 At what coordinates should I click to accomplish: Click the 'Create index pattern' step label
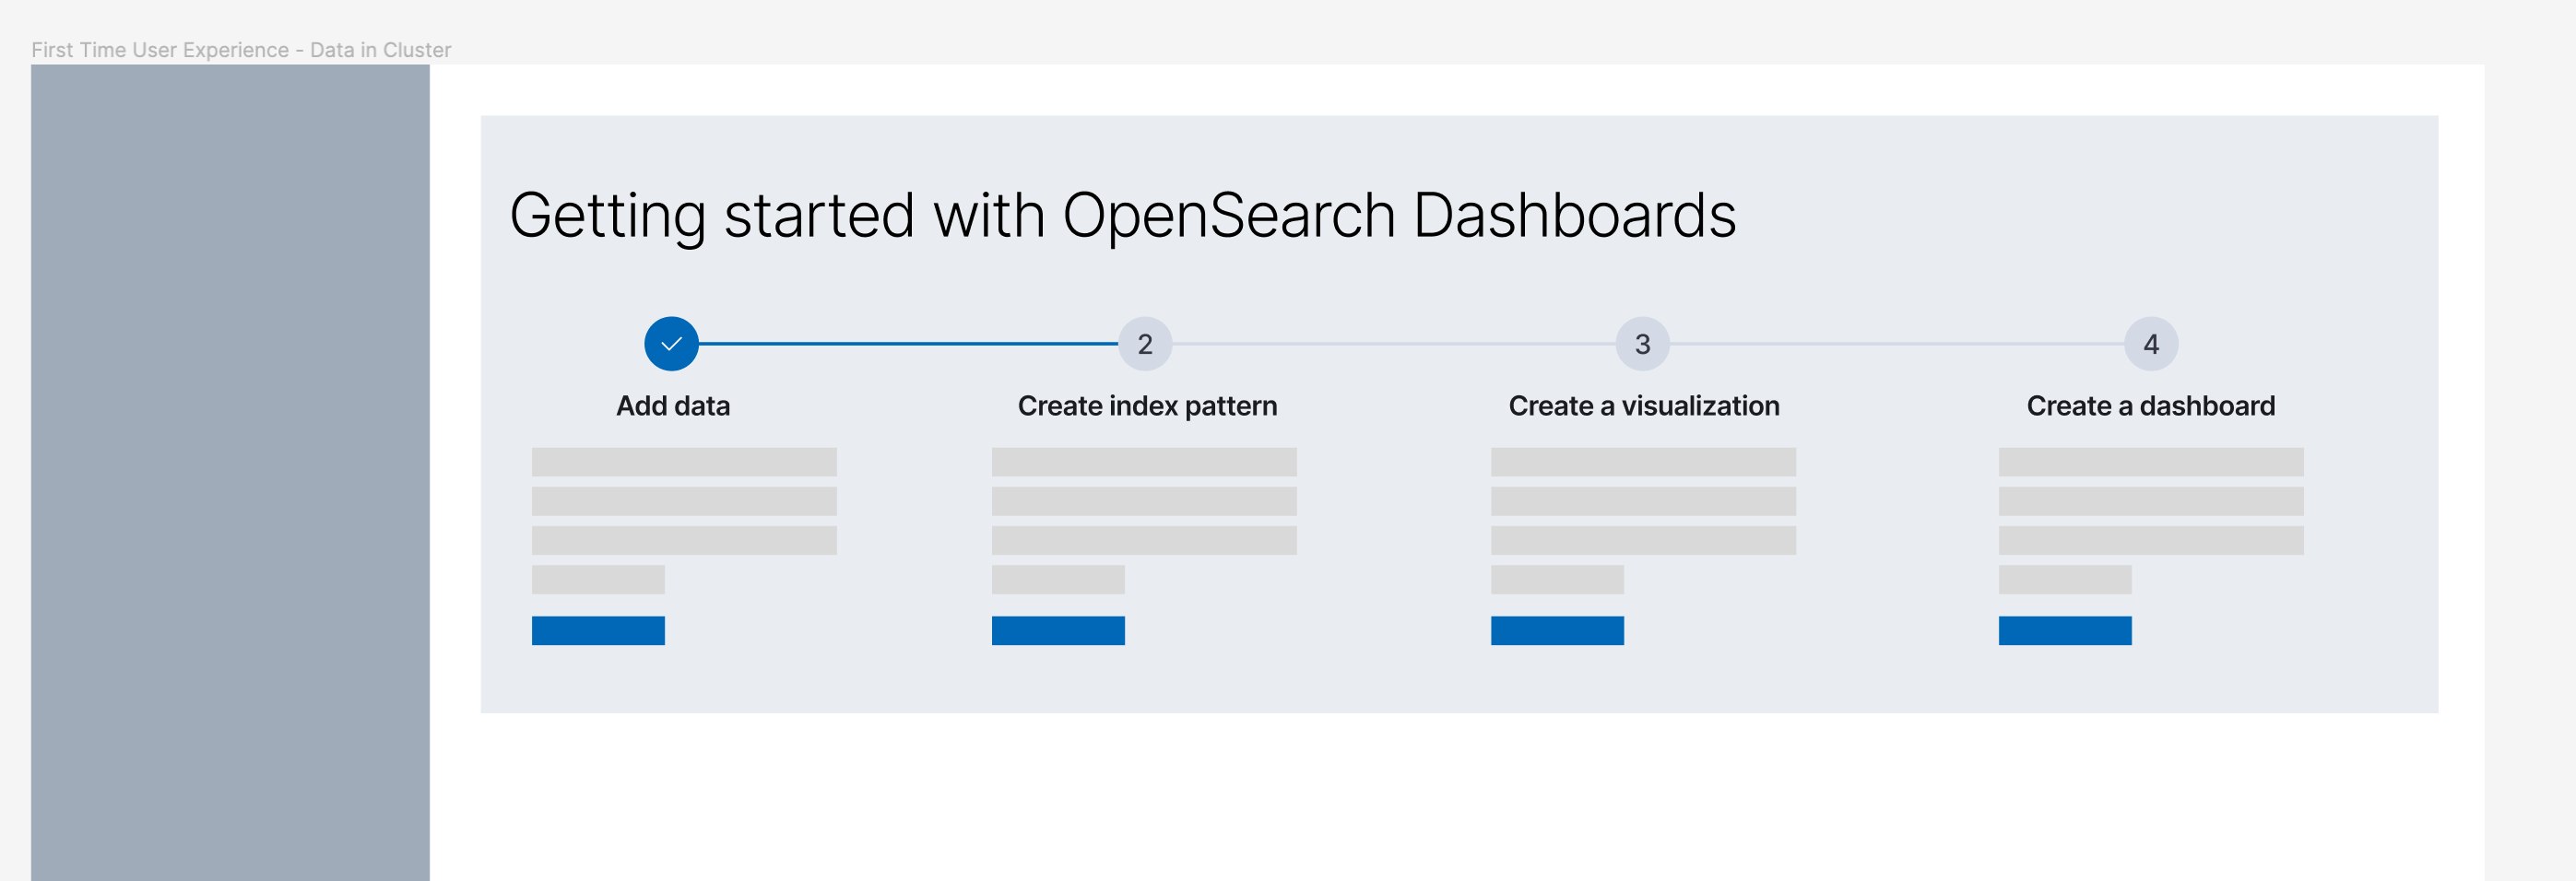click(x=1147, y=406)
